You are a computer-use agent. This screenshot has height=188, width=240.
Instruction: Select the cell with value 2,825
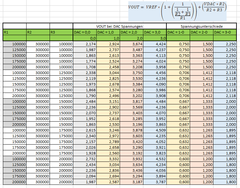click(108, 79)
